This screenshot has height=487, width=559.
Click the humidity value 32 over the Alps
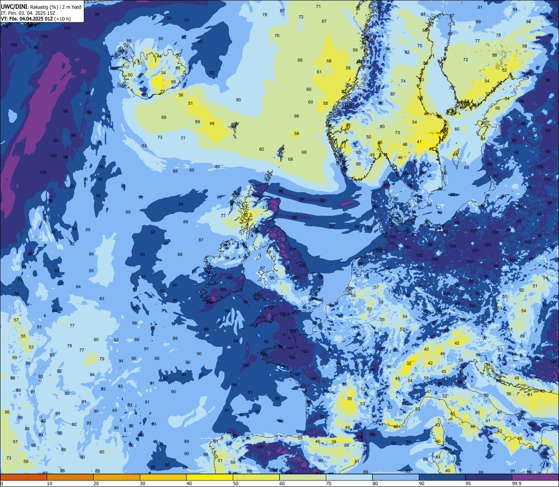[x=409, y=363]
